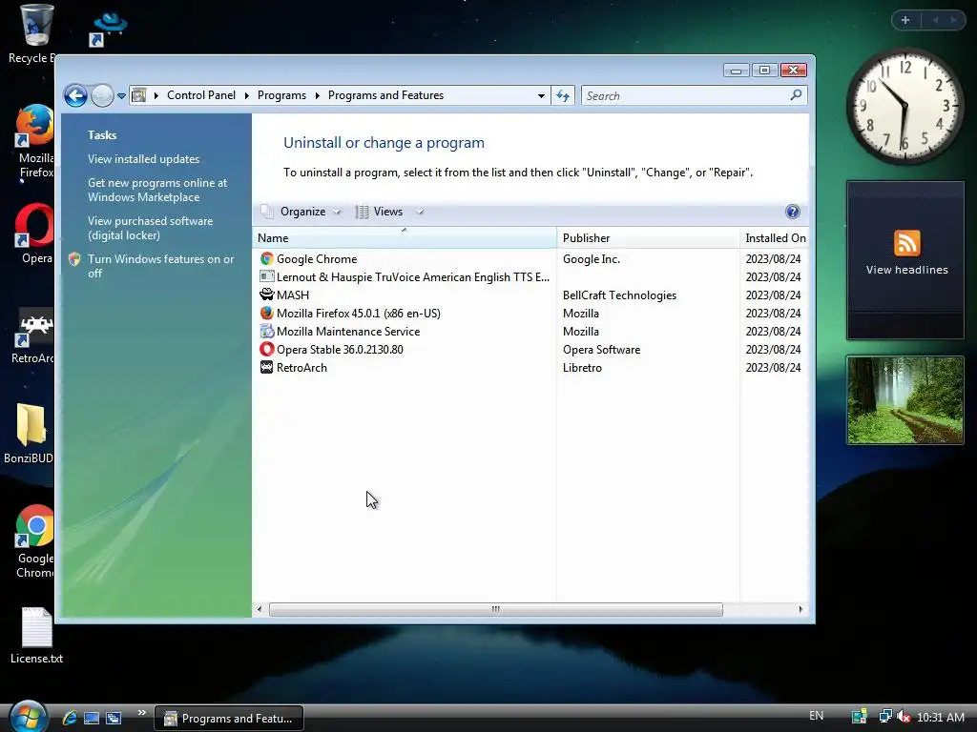Click the RetroArch list icon
This screenshot has height=732, width=977.
(x=267, y=367)
